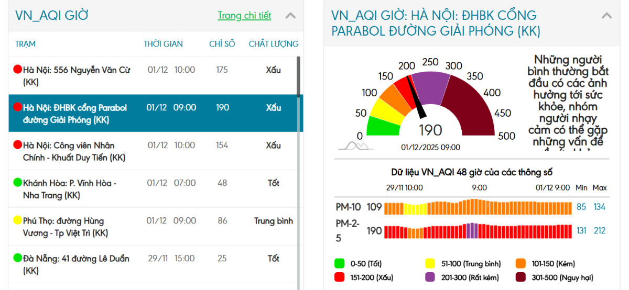
Task: Click red status dot for Công viên Nhân Chính
Action: click(x=18, y=144)
